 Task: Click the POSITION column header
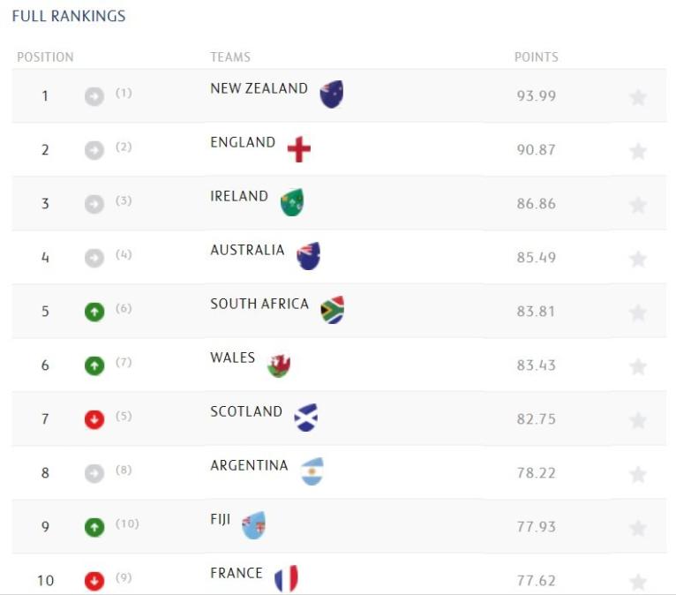click(45, 57)
